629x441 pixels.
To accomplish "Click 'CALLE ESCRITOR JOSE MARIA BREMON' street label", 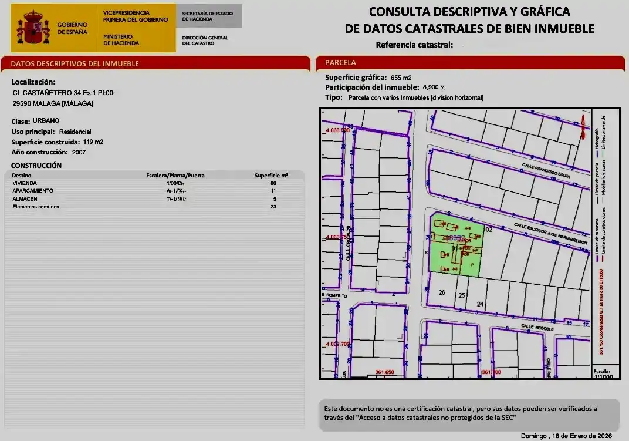I will coord(550,234).
